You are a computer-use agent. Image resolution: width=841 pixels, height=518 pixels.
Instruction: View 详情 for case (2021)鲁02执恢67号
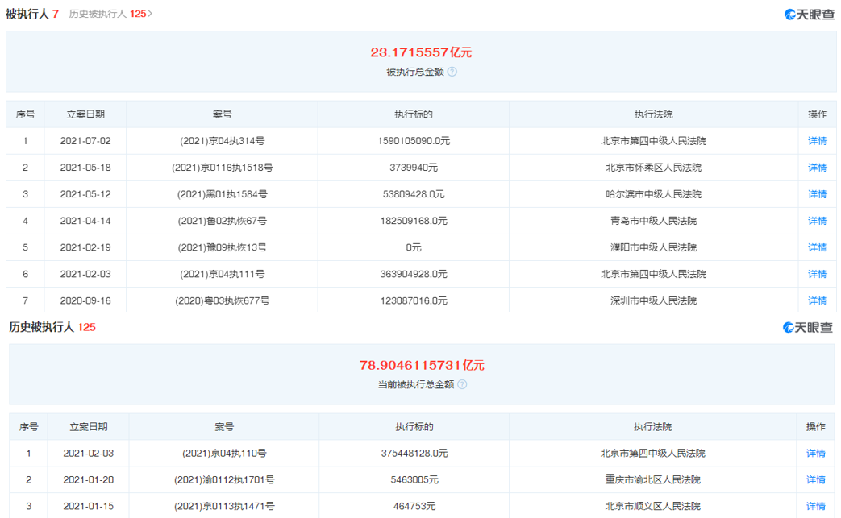(x=817, y=221)
